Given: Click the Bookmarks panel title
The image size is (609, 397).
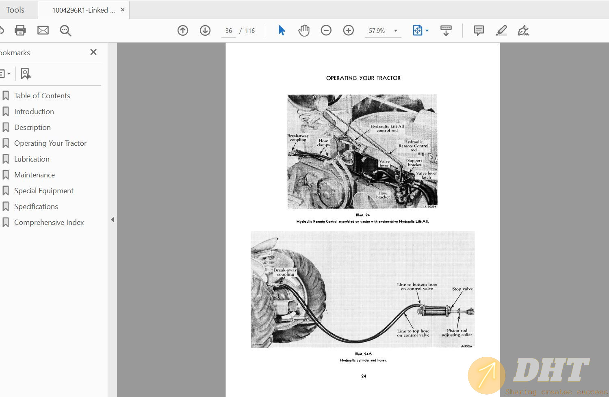Looking at the screenshot, I should tap(15, 53).
